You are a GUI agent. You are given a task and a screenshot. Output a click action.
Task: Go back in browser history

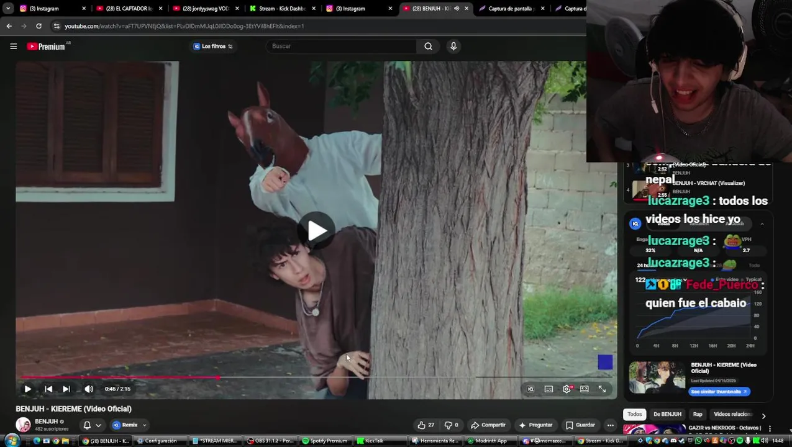[9, 26]
